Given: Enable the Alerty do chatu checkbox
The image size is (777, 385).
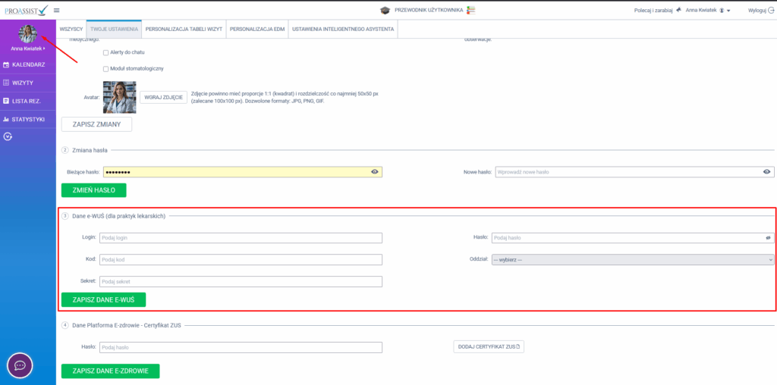Looking at the screenshot, I should coord(105,52).
